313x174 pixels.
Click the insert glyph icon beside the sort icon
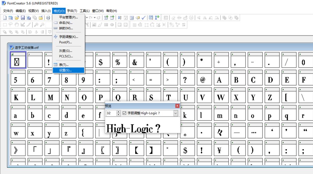[112, 18]
